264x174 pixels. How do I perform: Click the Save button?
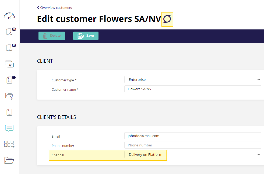coord(86,36)
